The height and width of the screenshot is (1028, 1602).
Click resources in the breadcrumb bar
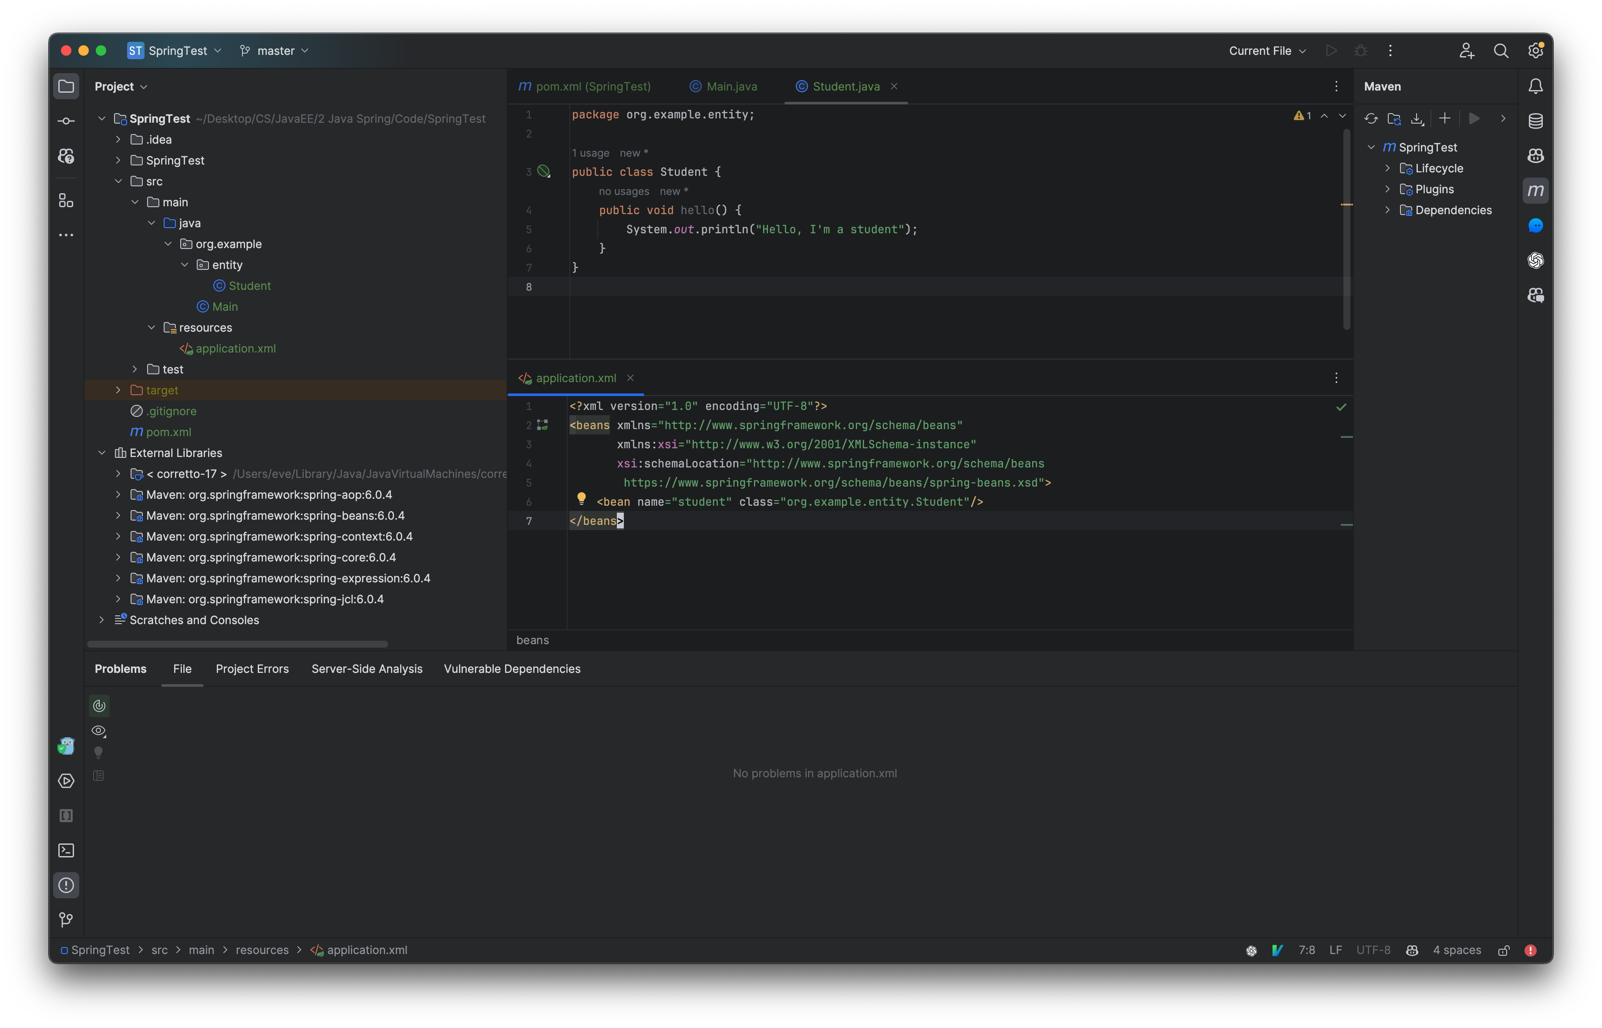pos(262,950)
